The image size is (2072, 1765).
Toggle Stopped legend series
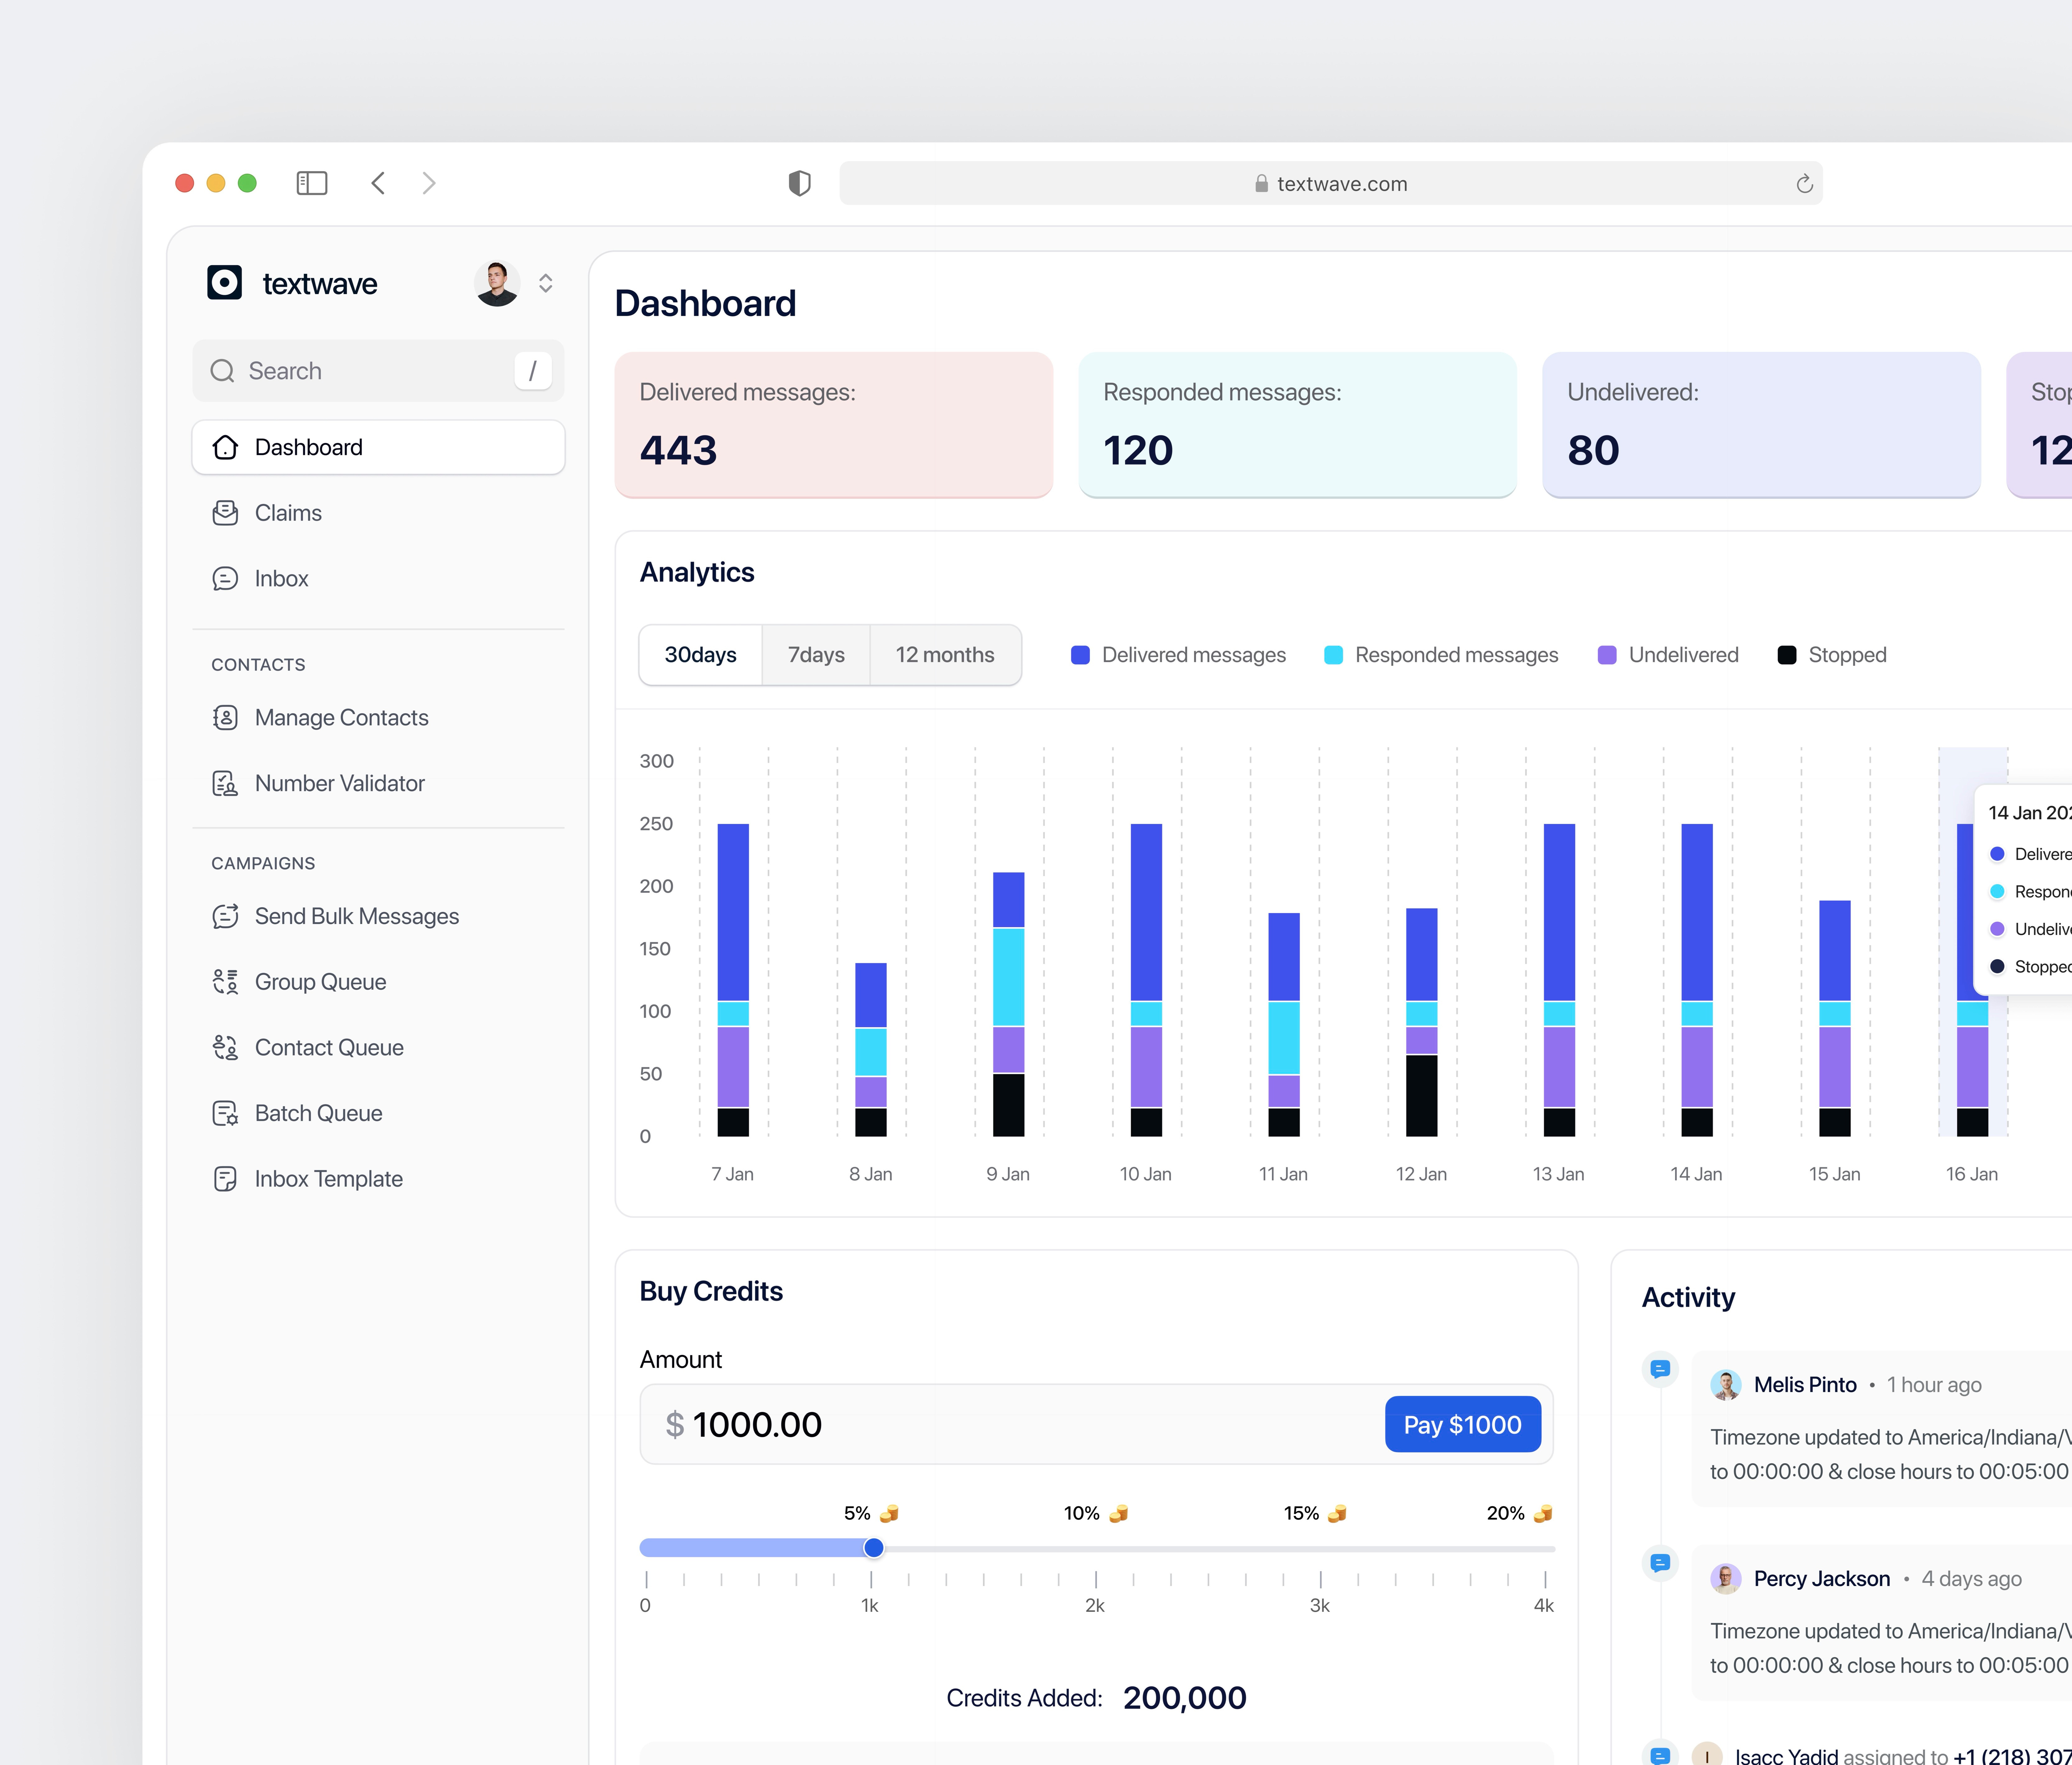pyautogui.click(x=1832, y=655)
